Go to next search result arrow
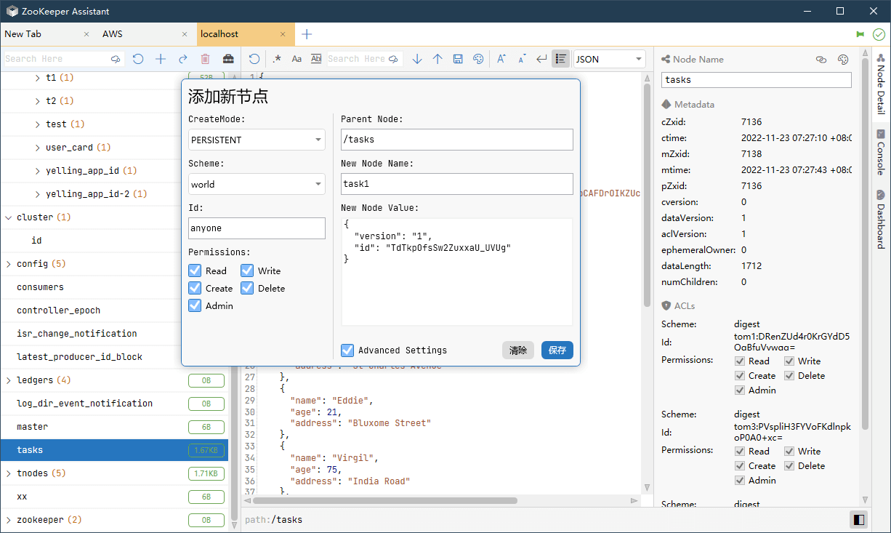This screenshot has width=891, height=533. coord(417,59)
